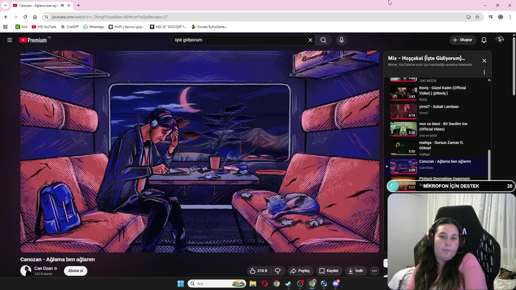Open the account avatar menu
The image size is (516, 290).
tap(500, 40)
